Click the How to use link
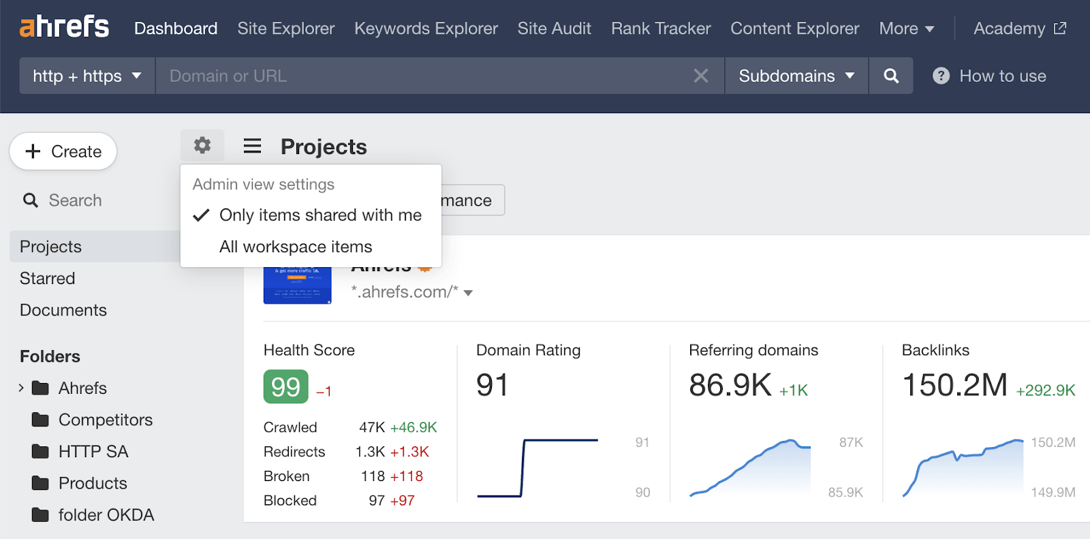The image size is (1090, 539). point(1003,76)
